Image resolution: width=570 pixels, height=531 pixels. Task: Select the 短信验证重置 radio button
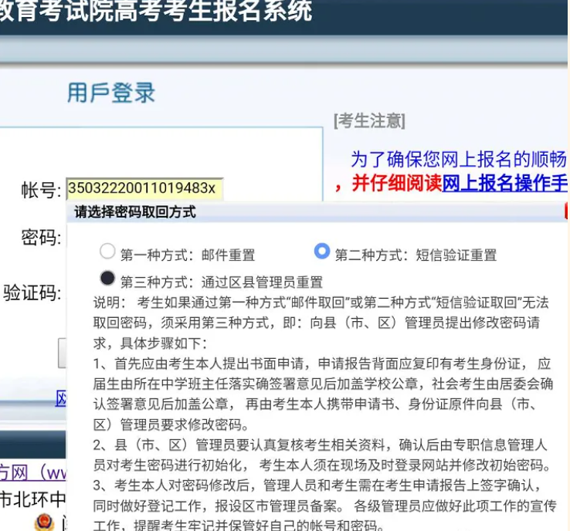322,251
